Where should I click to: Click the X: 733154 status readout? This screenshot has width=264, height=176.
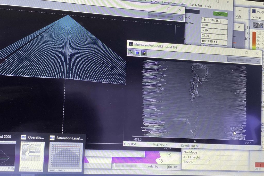click(130, 144)
